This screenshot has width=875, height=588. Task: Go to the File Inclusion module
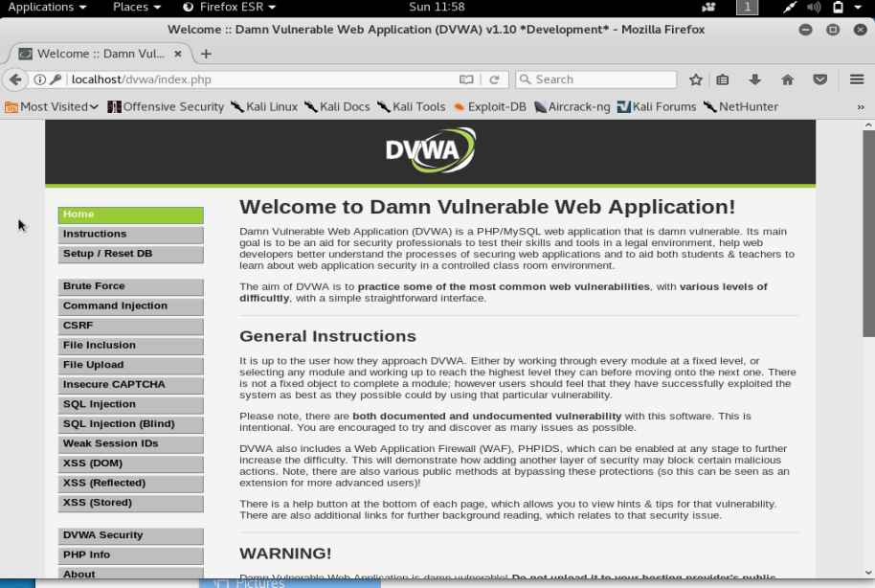130,346
